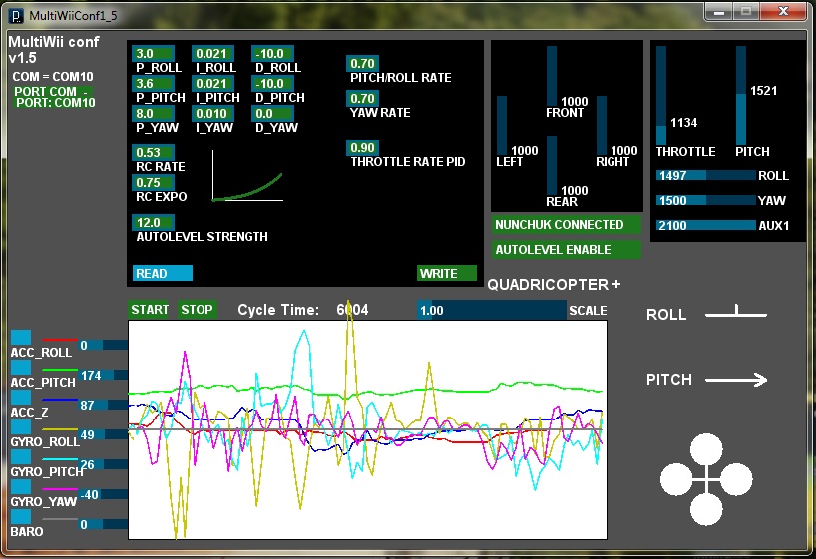Viewport: 816px width, 559px height.
Task: Click the PITCH attitude arrow indicator
Action: click(x=736, y=380)
